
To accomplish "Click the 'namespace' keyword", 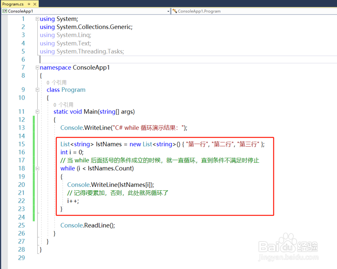I will (56, 68).
